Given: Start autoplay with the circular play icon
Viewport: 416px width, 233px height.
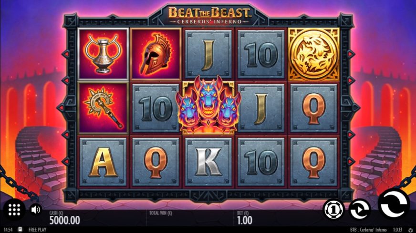Looking at the screenshot, I should point(360,209).
